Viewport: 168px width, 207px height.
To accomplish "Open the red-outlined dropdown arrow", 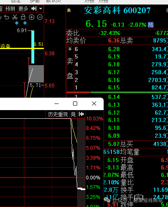I will 40,9.
